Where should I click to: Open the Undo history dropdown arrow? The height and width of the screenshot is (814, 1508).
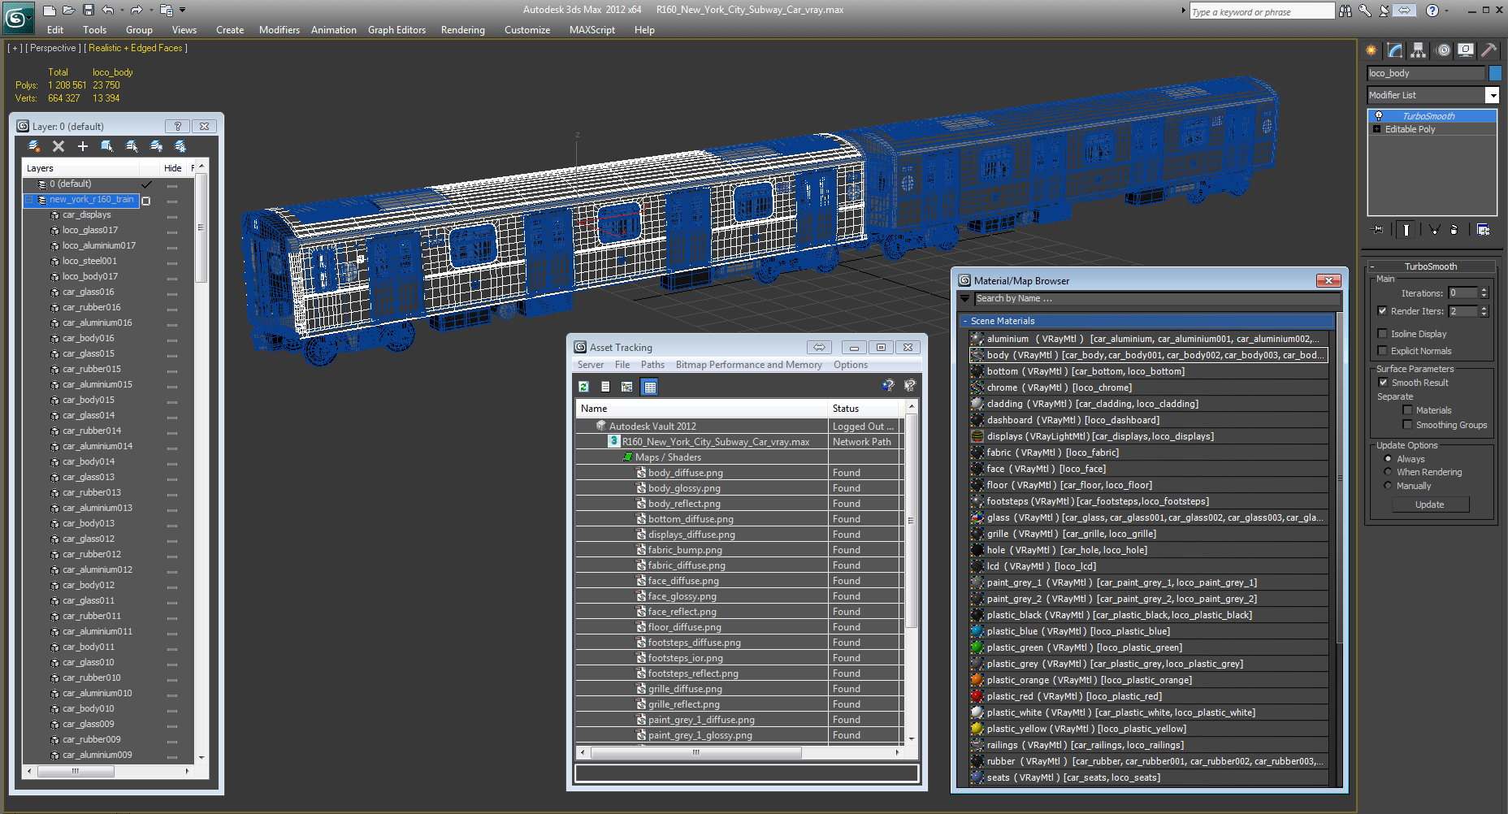(120, 11)
